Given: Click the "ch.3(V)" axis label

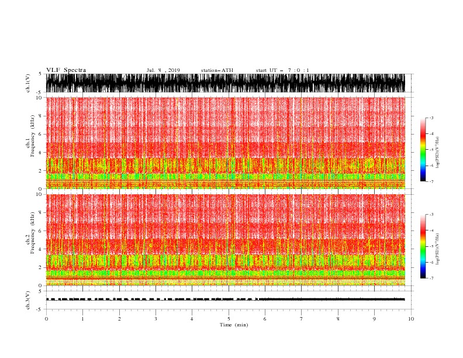Looking at the screenshot, I should (28, 300).
